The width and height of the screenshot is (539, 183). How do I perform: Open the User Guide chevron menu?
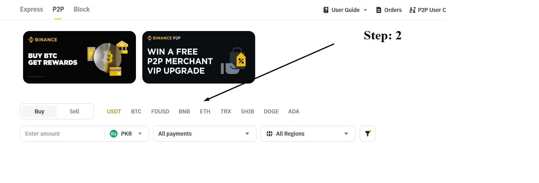[365, 10]
